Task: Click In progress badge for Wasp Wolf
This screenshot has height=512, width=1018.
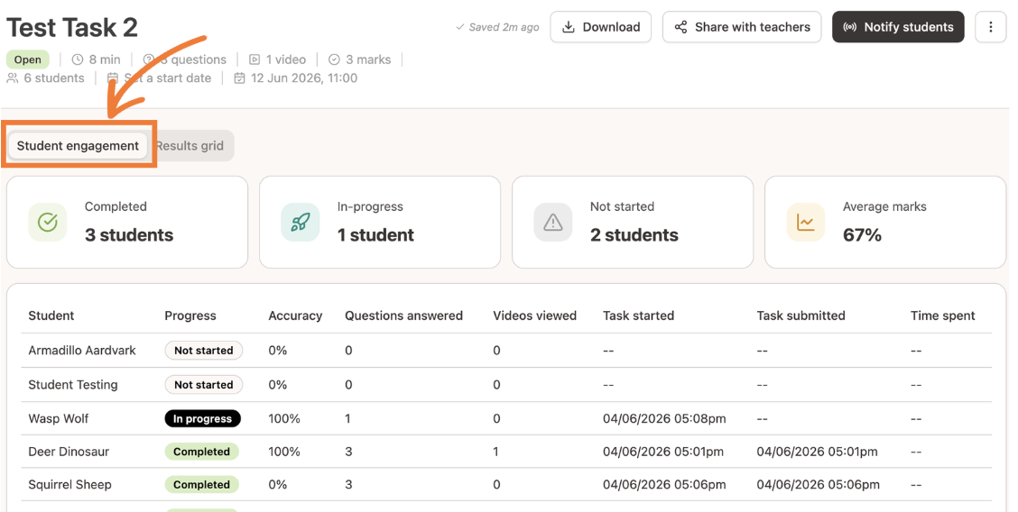Action: click(x=202, y=418)
